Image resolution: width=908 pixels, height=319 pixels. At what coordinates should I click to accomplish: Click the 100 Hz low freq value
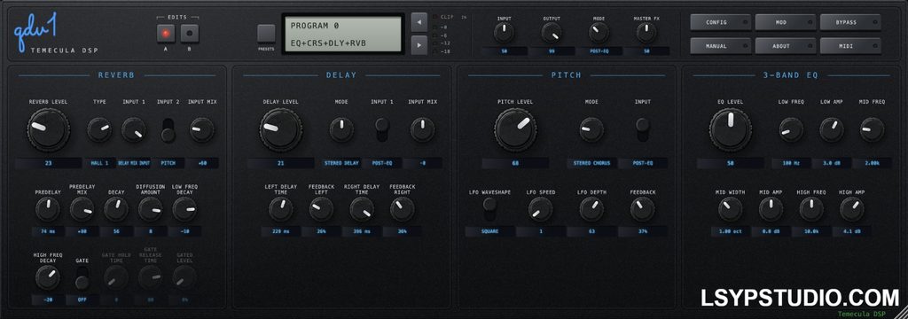791,163
